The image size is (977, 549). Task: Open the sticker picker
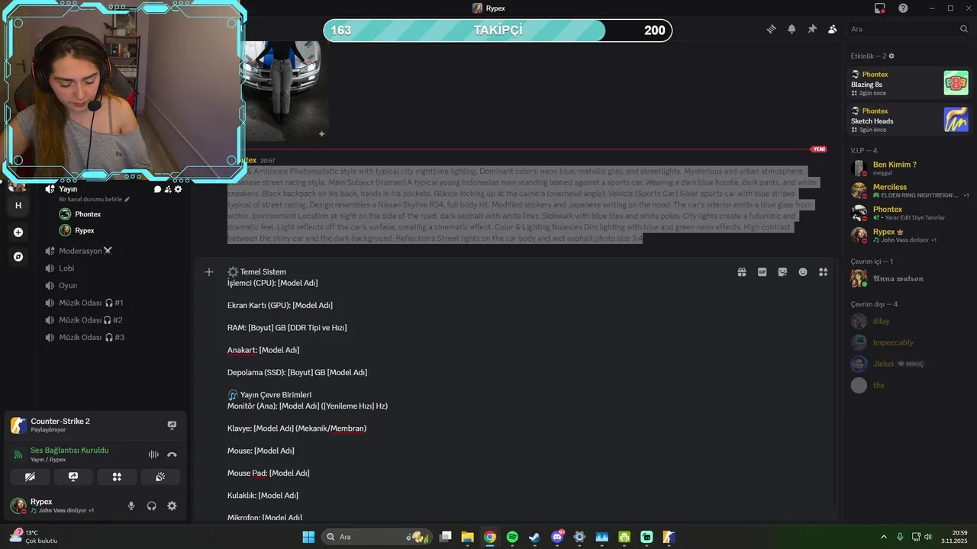point(782,272)
